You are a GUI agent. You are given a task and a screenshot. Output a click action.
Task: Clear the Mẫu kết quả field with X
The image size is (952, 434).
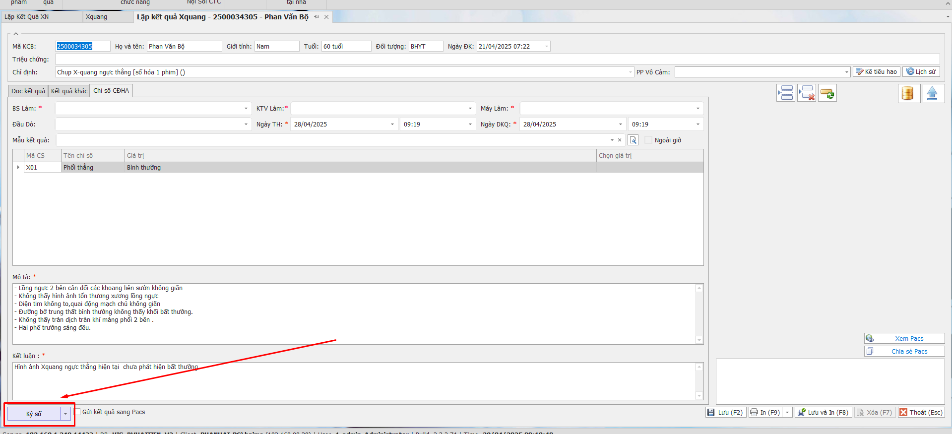click(620, 140)
